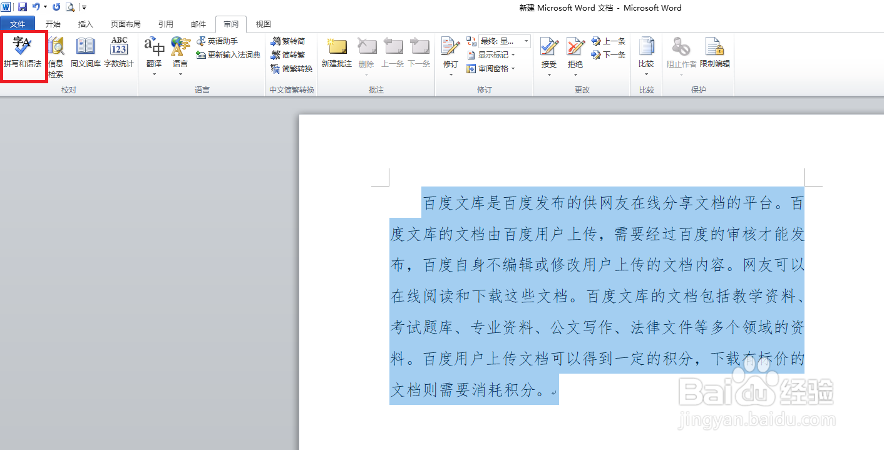This screenshot has height=450, width=884.
Task: Click the 翻译 translate icon
Action: tap(154, 46)
